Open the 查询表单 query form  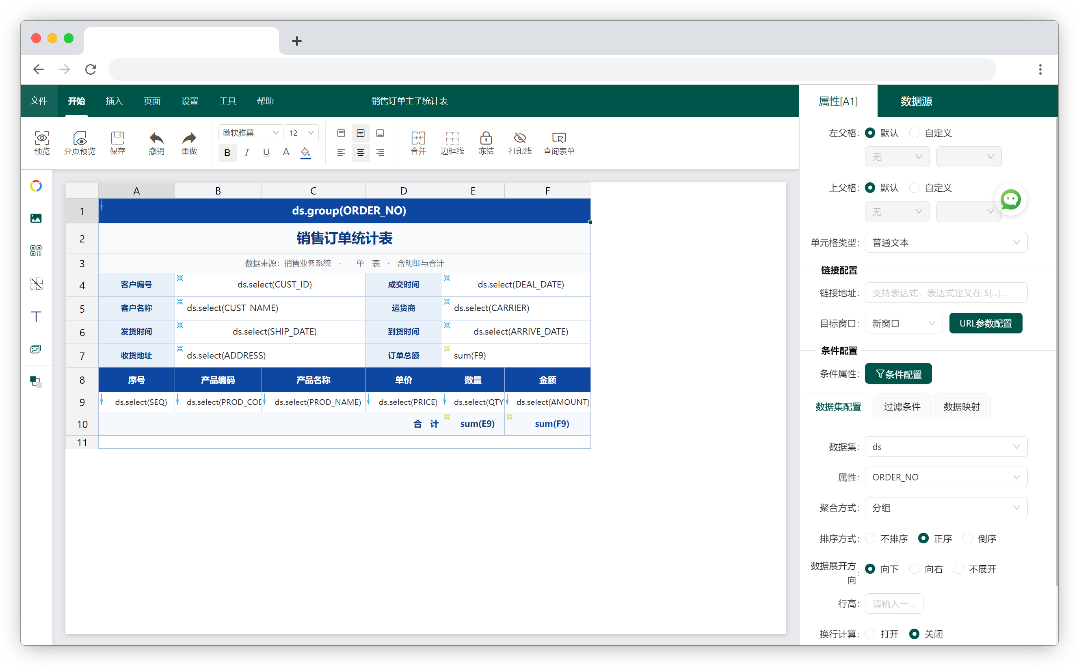pos(558,143)
